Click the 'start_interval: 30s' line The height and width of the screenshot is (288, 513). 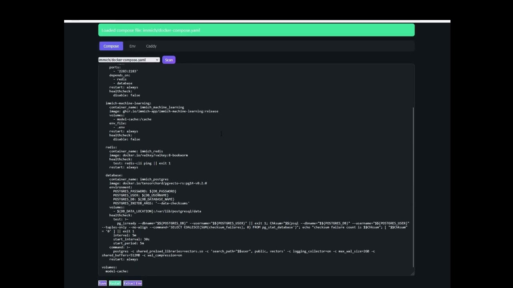click(131, 239)
